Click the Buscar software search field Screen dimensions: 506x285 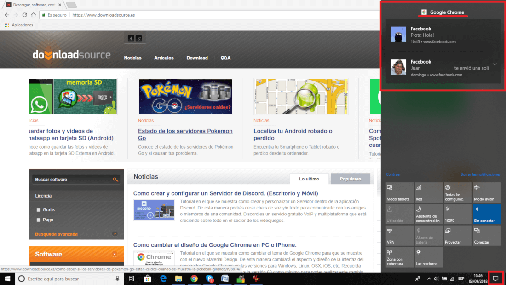tap(76, 180)
